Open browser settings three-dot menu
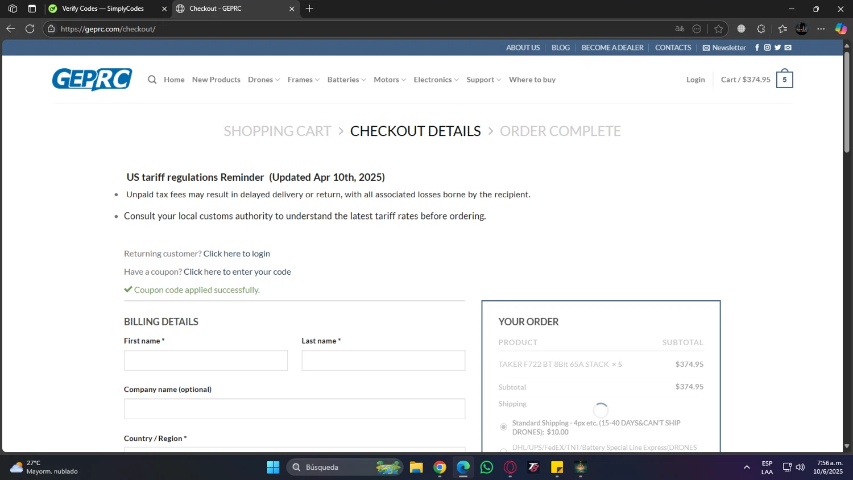 pos(821,29)
